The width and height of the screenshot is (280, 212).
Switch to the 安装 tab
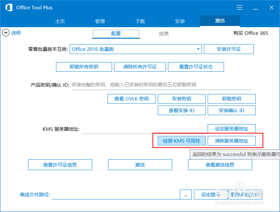pos(180,21)
